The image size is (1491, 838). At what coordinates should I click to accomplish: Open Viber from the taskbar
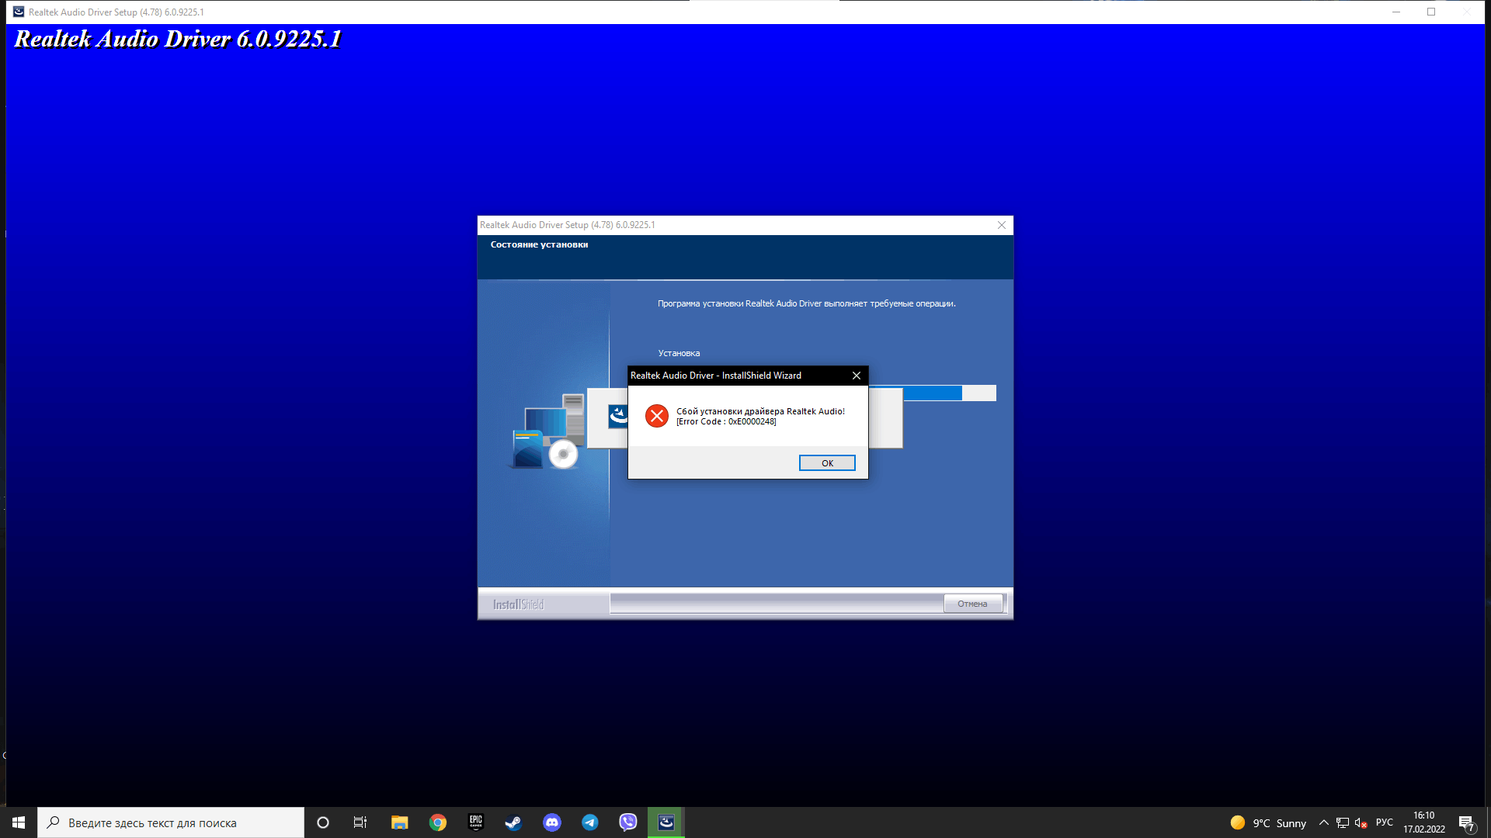(x=628, y=822)
